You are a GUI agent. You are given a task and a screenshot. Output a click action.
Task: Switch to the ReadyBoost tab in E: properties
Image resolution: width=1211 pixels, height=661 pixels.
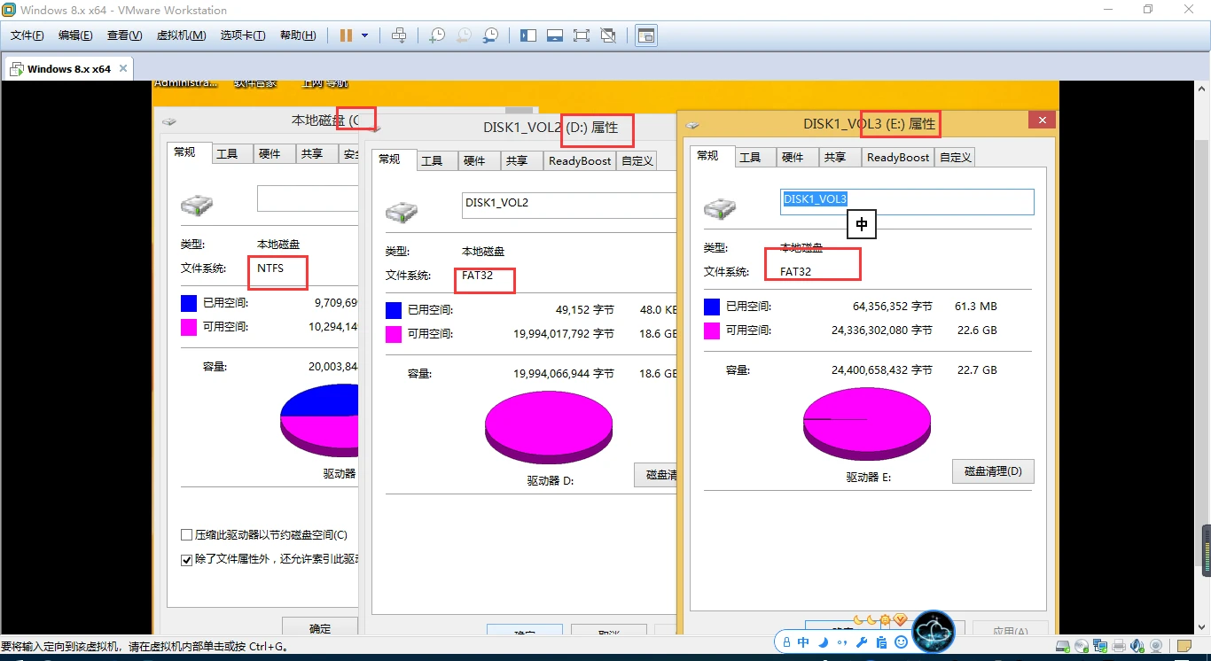point(897,157)
